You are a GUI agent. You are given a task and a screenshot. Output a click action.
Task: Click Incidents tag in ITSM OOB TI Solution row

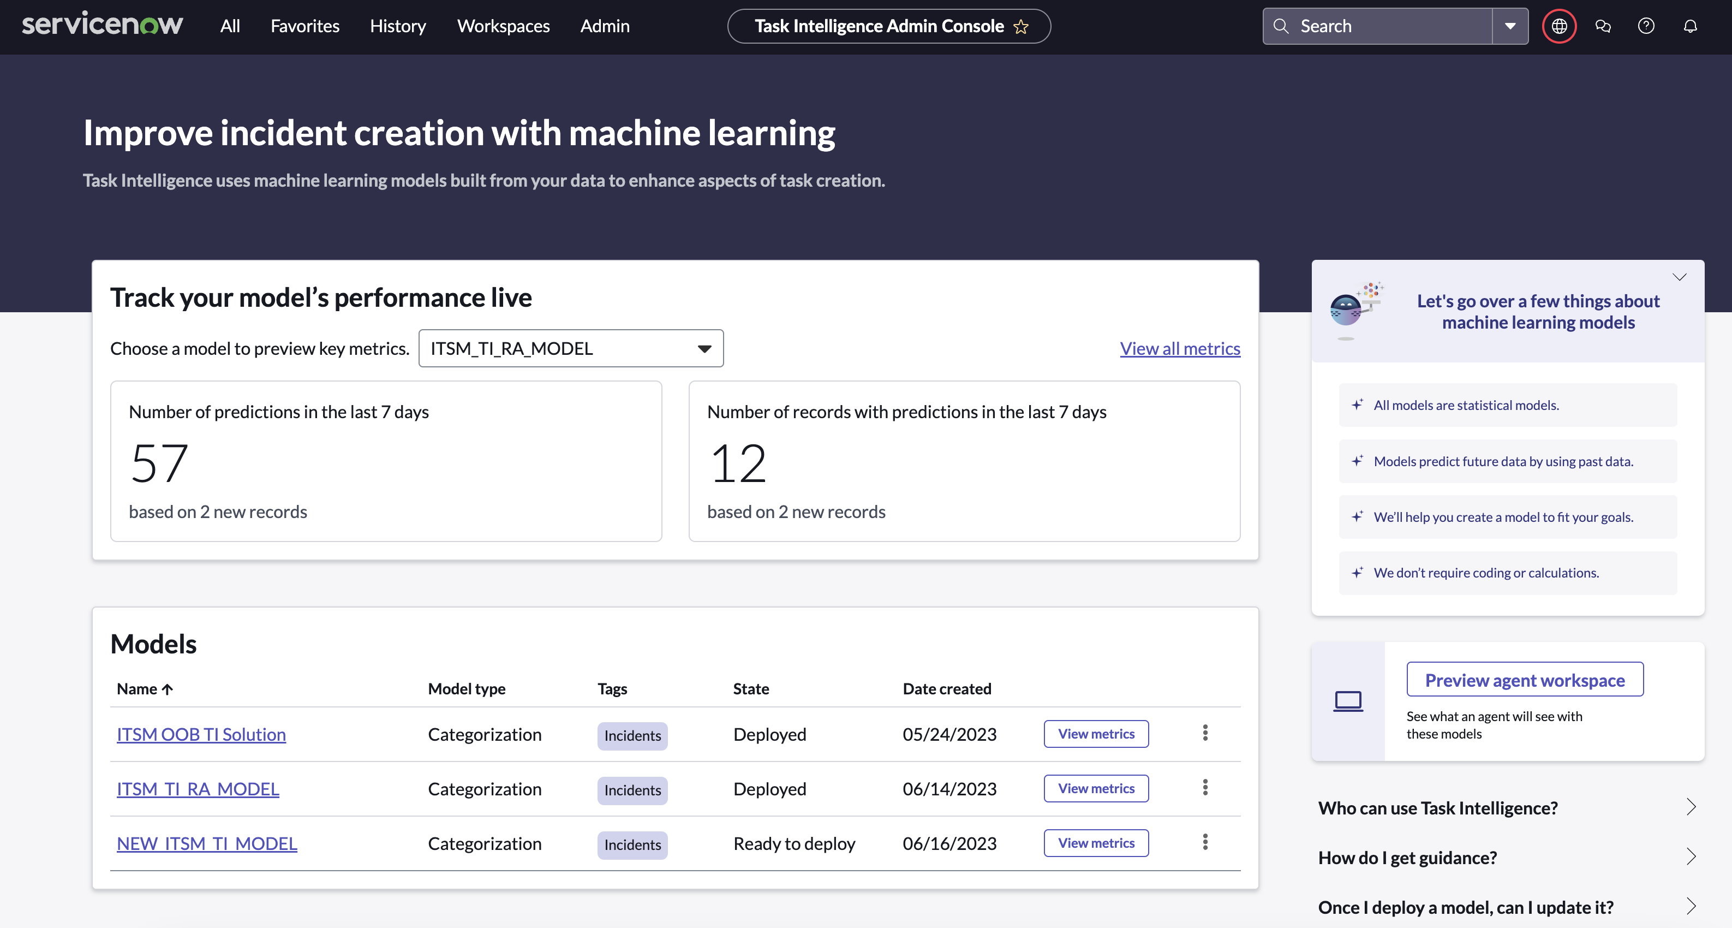click(632, 736)
